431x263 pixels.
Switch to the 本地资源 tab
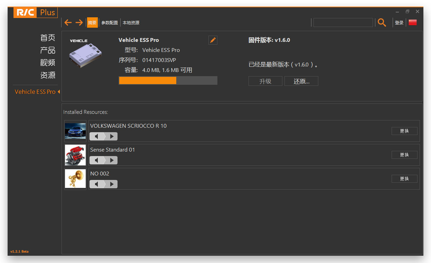(x=131, y=23)
